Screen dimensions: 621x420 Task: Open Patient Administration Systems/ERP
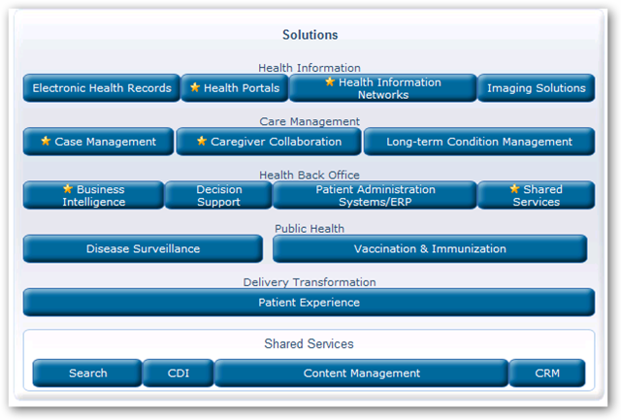375,195
